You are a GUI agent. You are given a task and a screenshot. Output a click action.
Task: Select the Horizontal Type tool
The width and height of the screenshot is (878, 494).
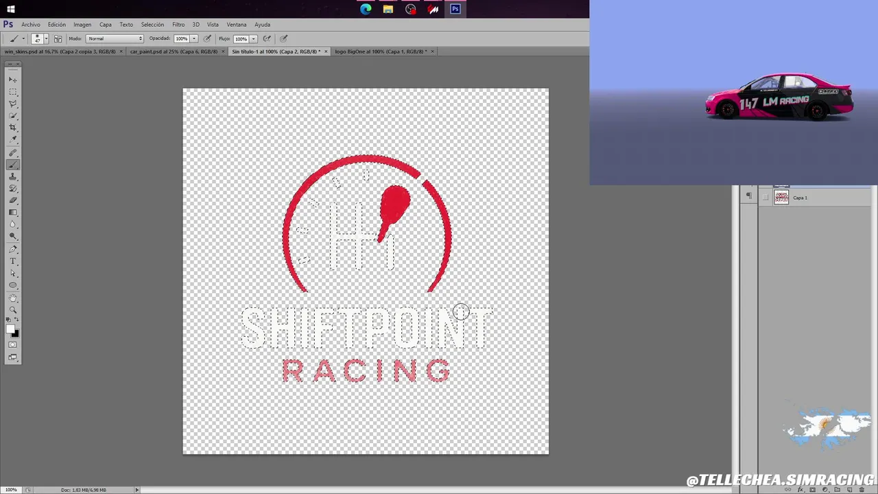click(13, 261)
